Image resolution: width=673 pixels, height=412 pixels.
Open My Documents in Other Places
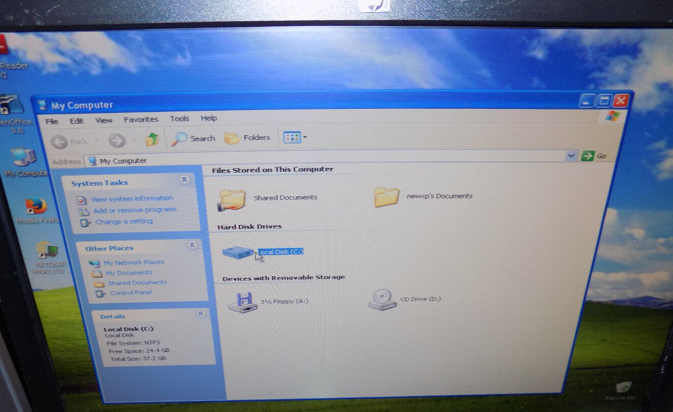click(129, 273)
